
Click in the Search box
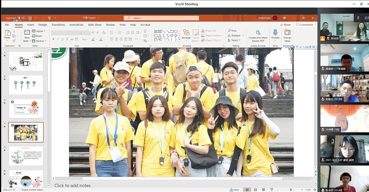(161, 18)
